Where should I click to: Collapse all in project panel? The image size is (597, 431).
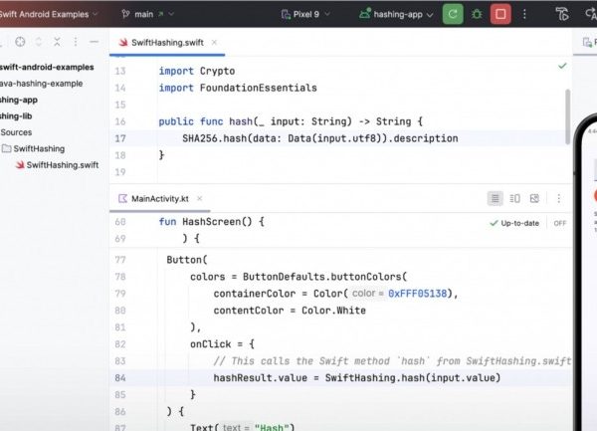(x=57, y=42)
